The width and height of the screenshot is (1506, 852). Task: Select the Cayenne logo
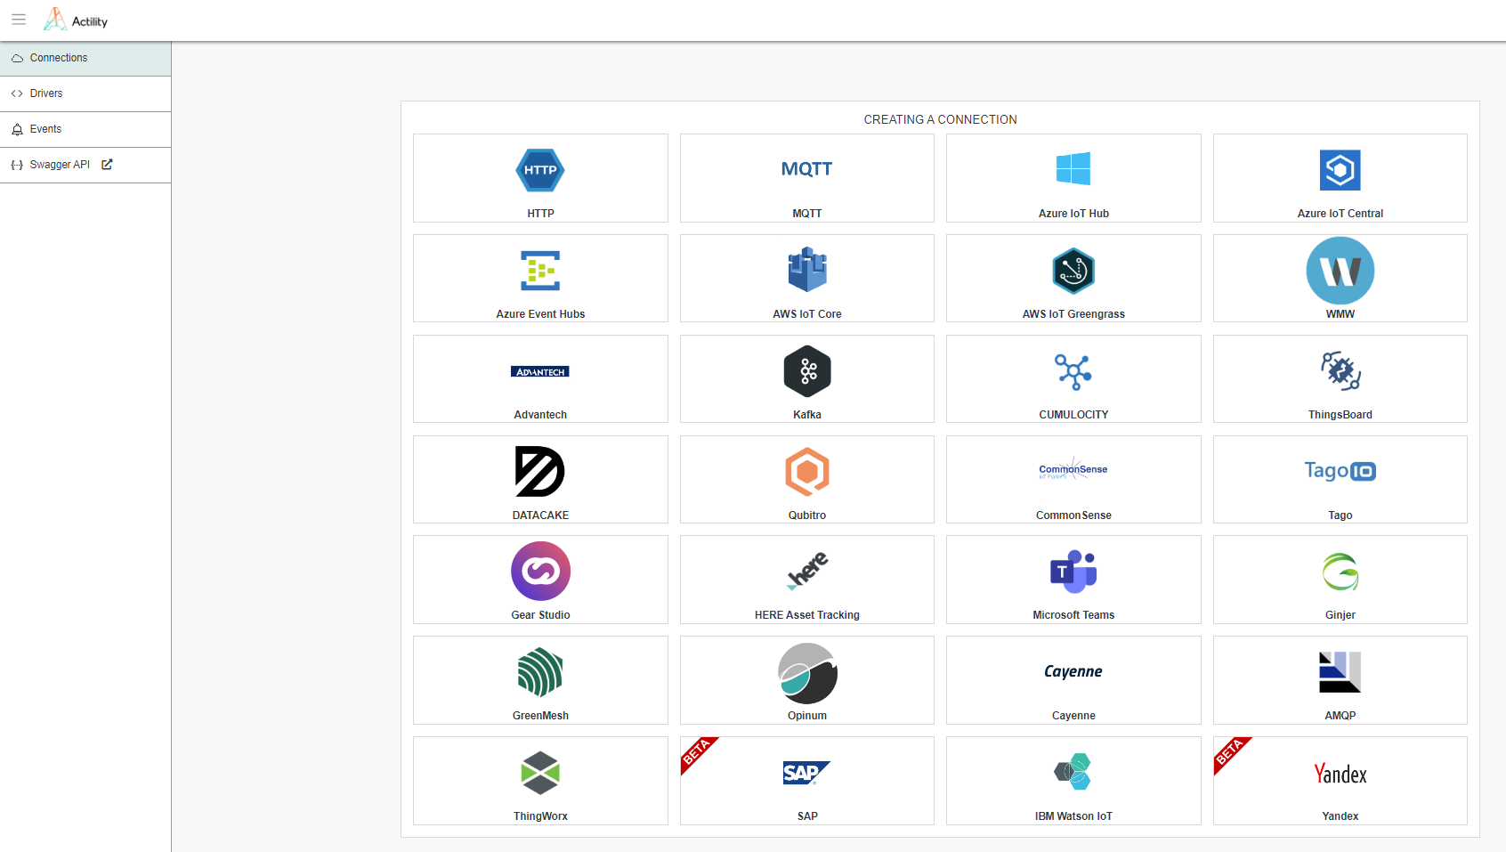[1073, 671]
